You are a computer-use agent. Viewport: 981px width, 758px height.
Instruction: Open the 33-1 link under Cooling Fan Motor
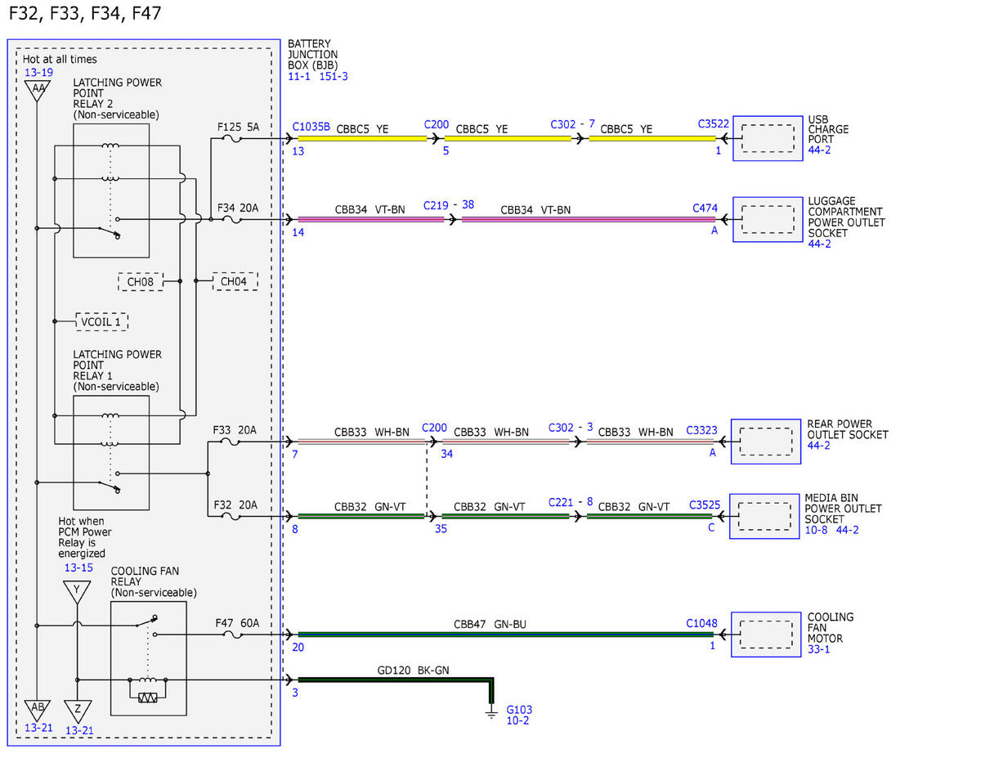point(819,649)
